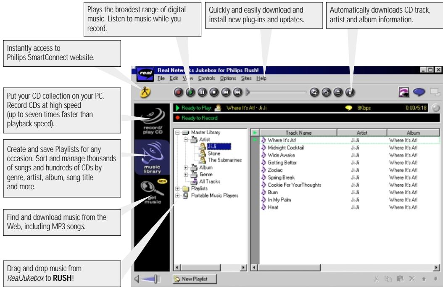
Task: Collapse the Master Library tree node
Action: pyautogui.click(x=177, y=133)
